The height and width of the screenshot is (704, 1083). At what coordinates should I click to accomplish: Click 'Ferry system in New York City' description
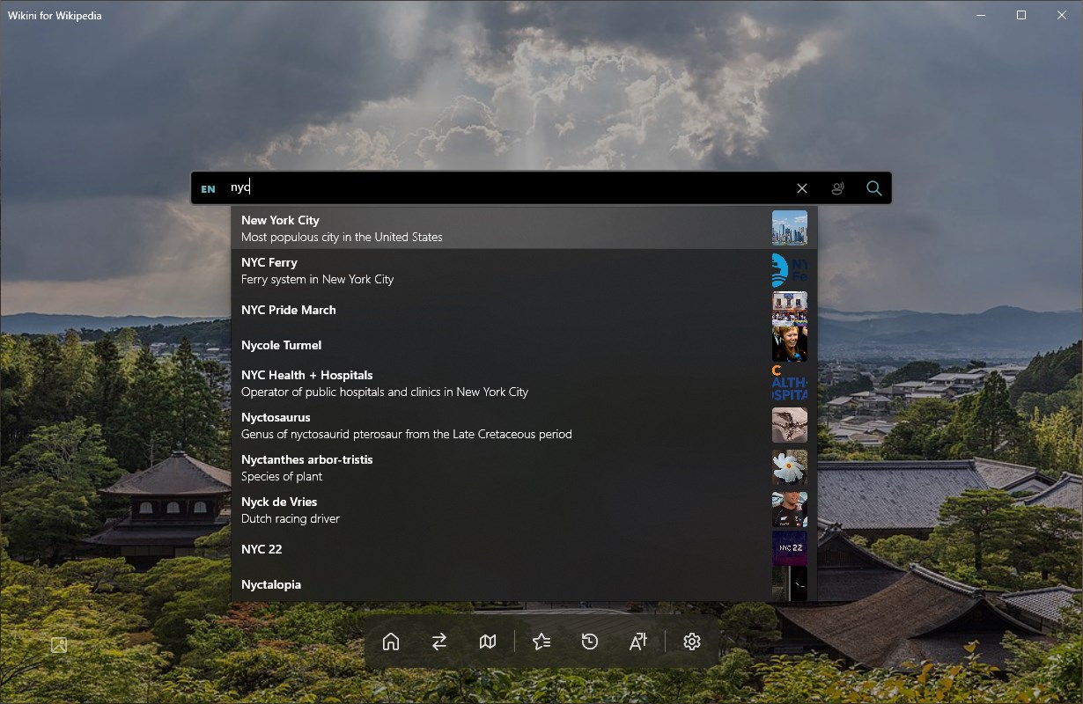point(317,279)
